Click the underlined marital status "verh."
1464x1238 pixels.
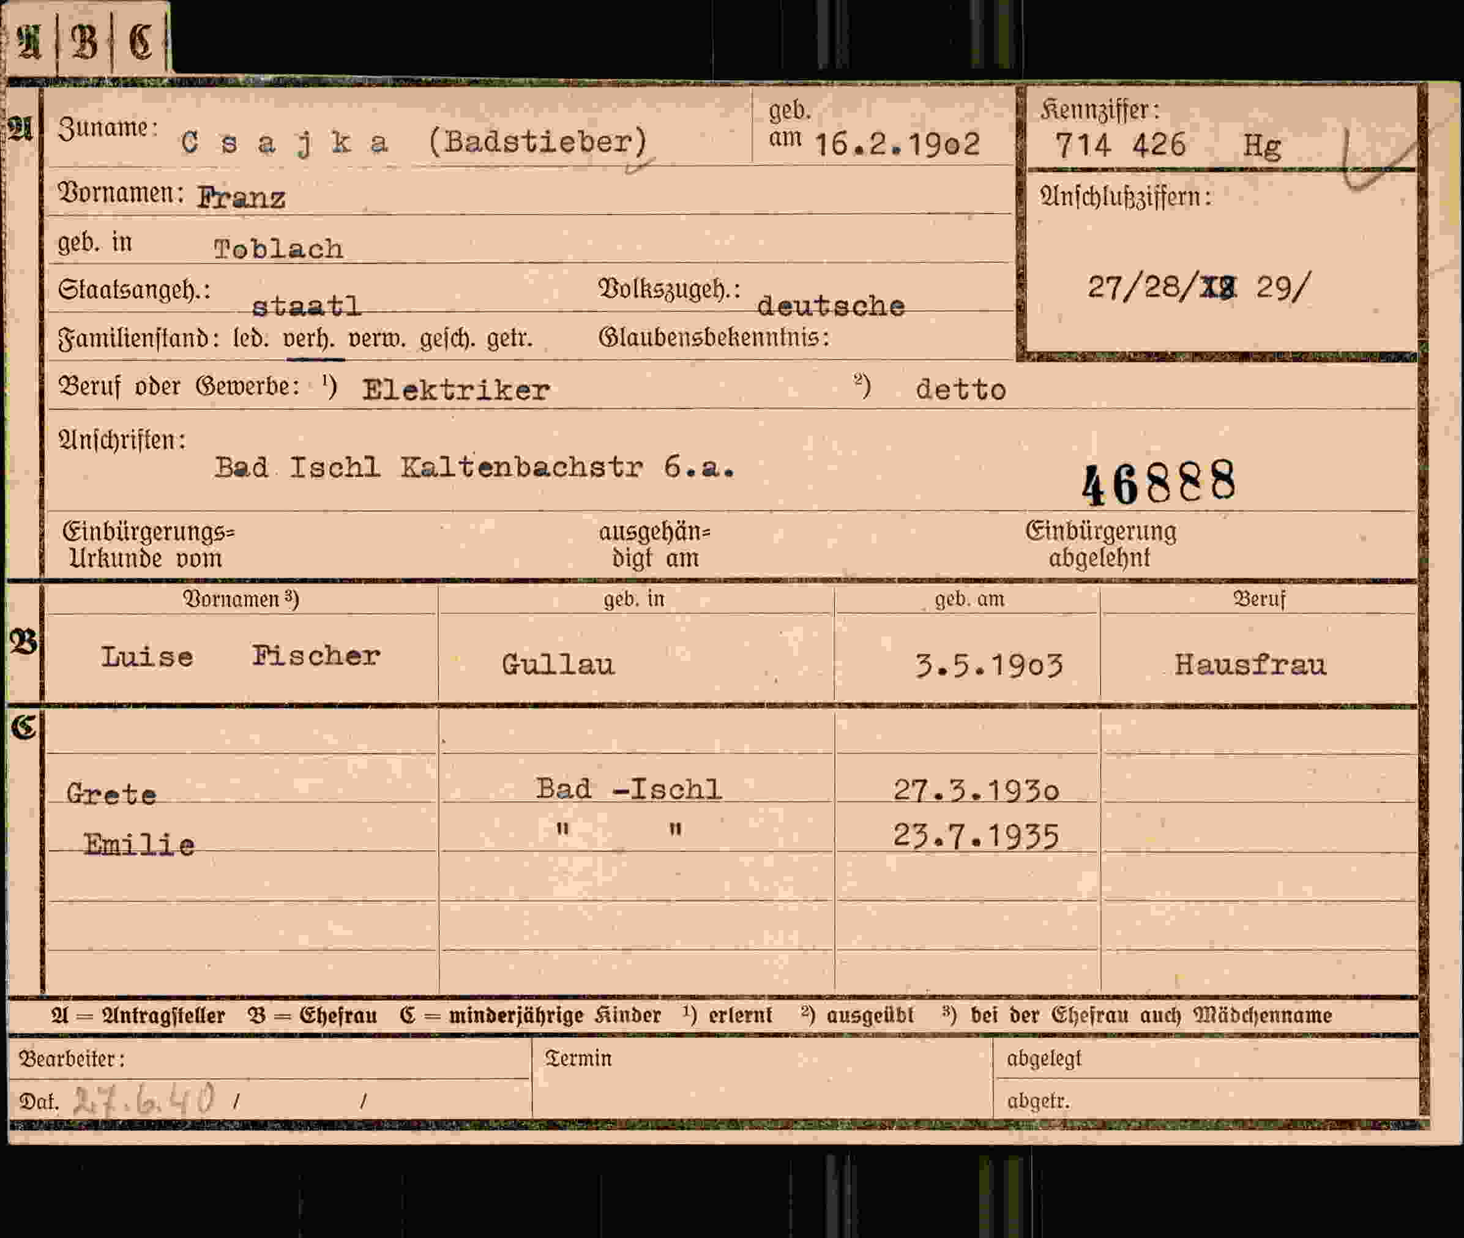309,339
